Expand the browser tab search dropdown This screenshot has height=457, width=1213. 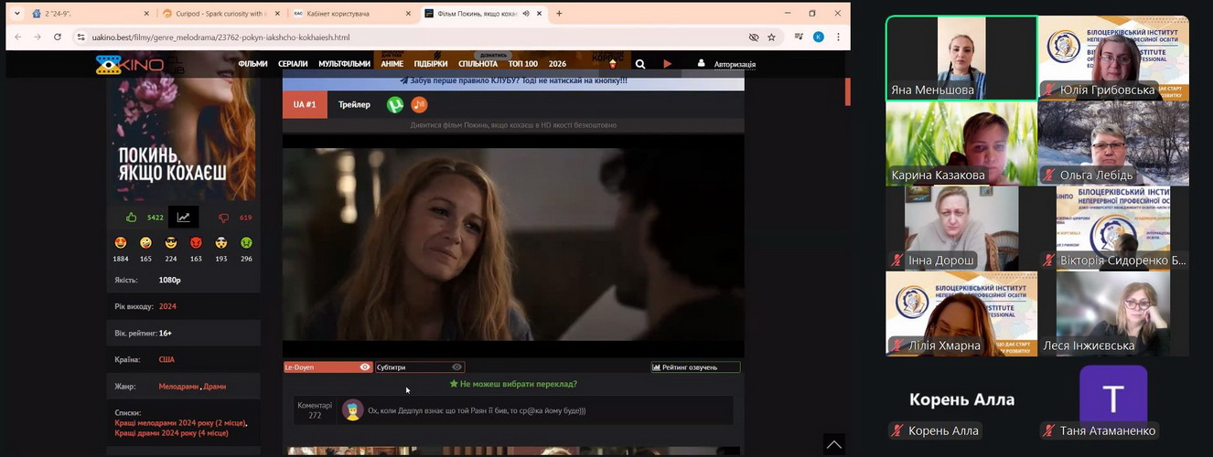[16, 14]
